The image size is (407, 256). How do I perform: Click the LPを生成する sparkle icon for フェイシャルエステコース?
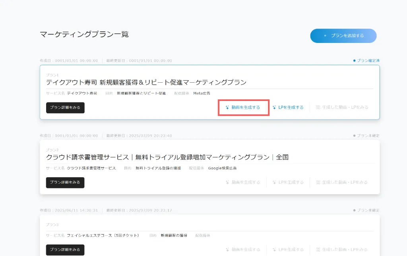coord(274,250)
